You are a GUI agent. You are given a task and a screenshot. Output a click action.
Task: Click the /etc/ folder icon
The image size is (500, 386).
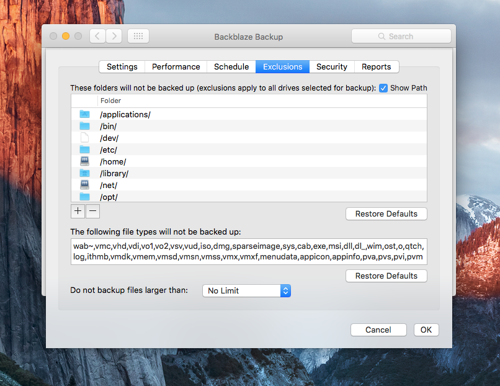point(84,150)
